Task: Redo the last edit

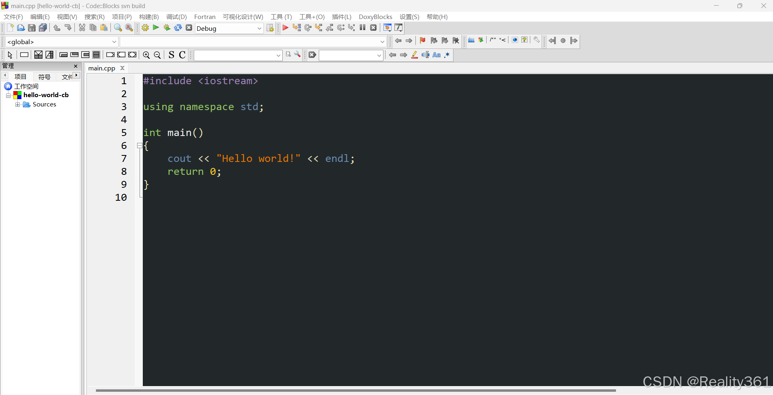Action: coord(68,28)
